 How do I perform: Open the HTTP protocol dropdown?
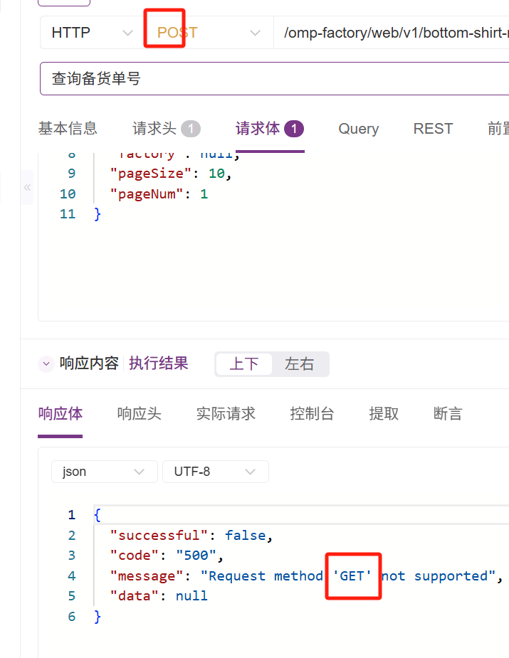click(92, 33)
